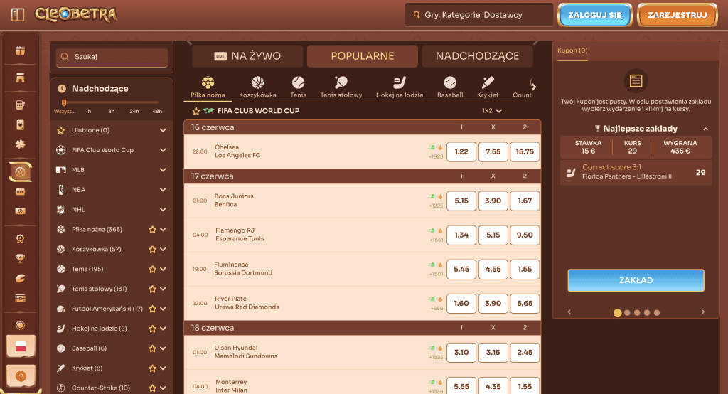This screenshot has width=728, height=394.
Task: Open the Kupon (0) tab
Action: point(572,50)
